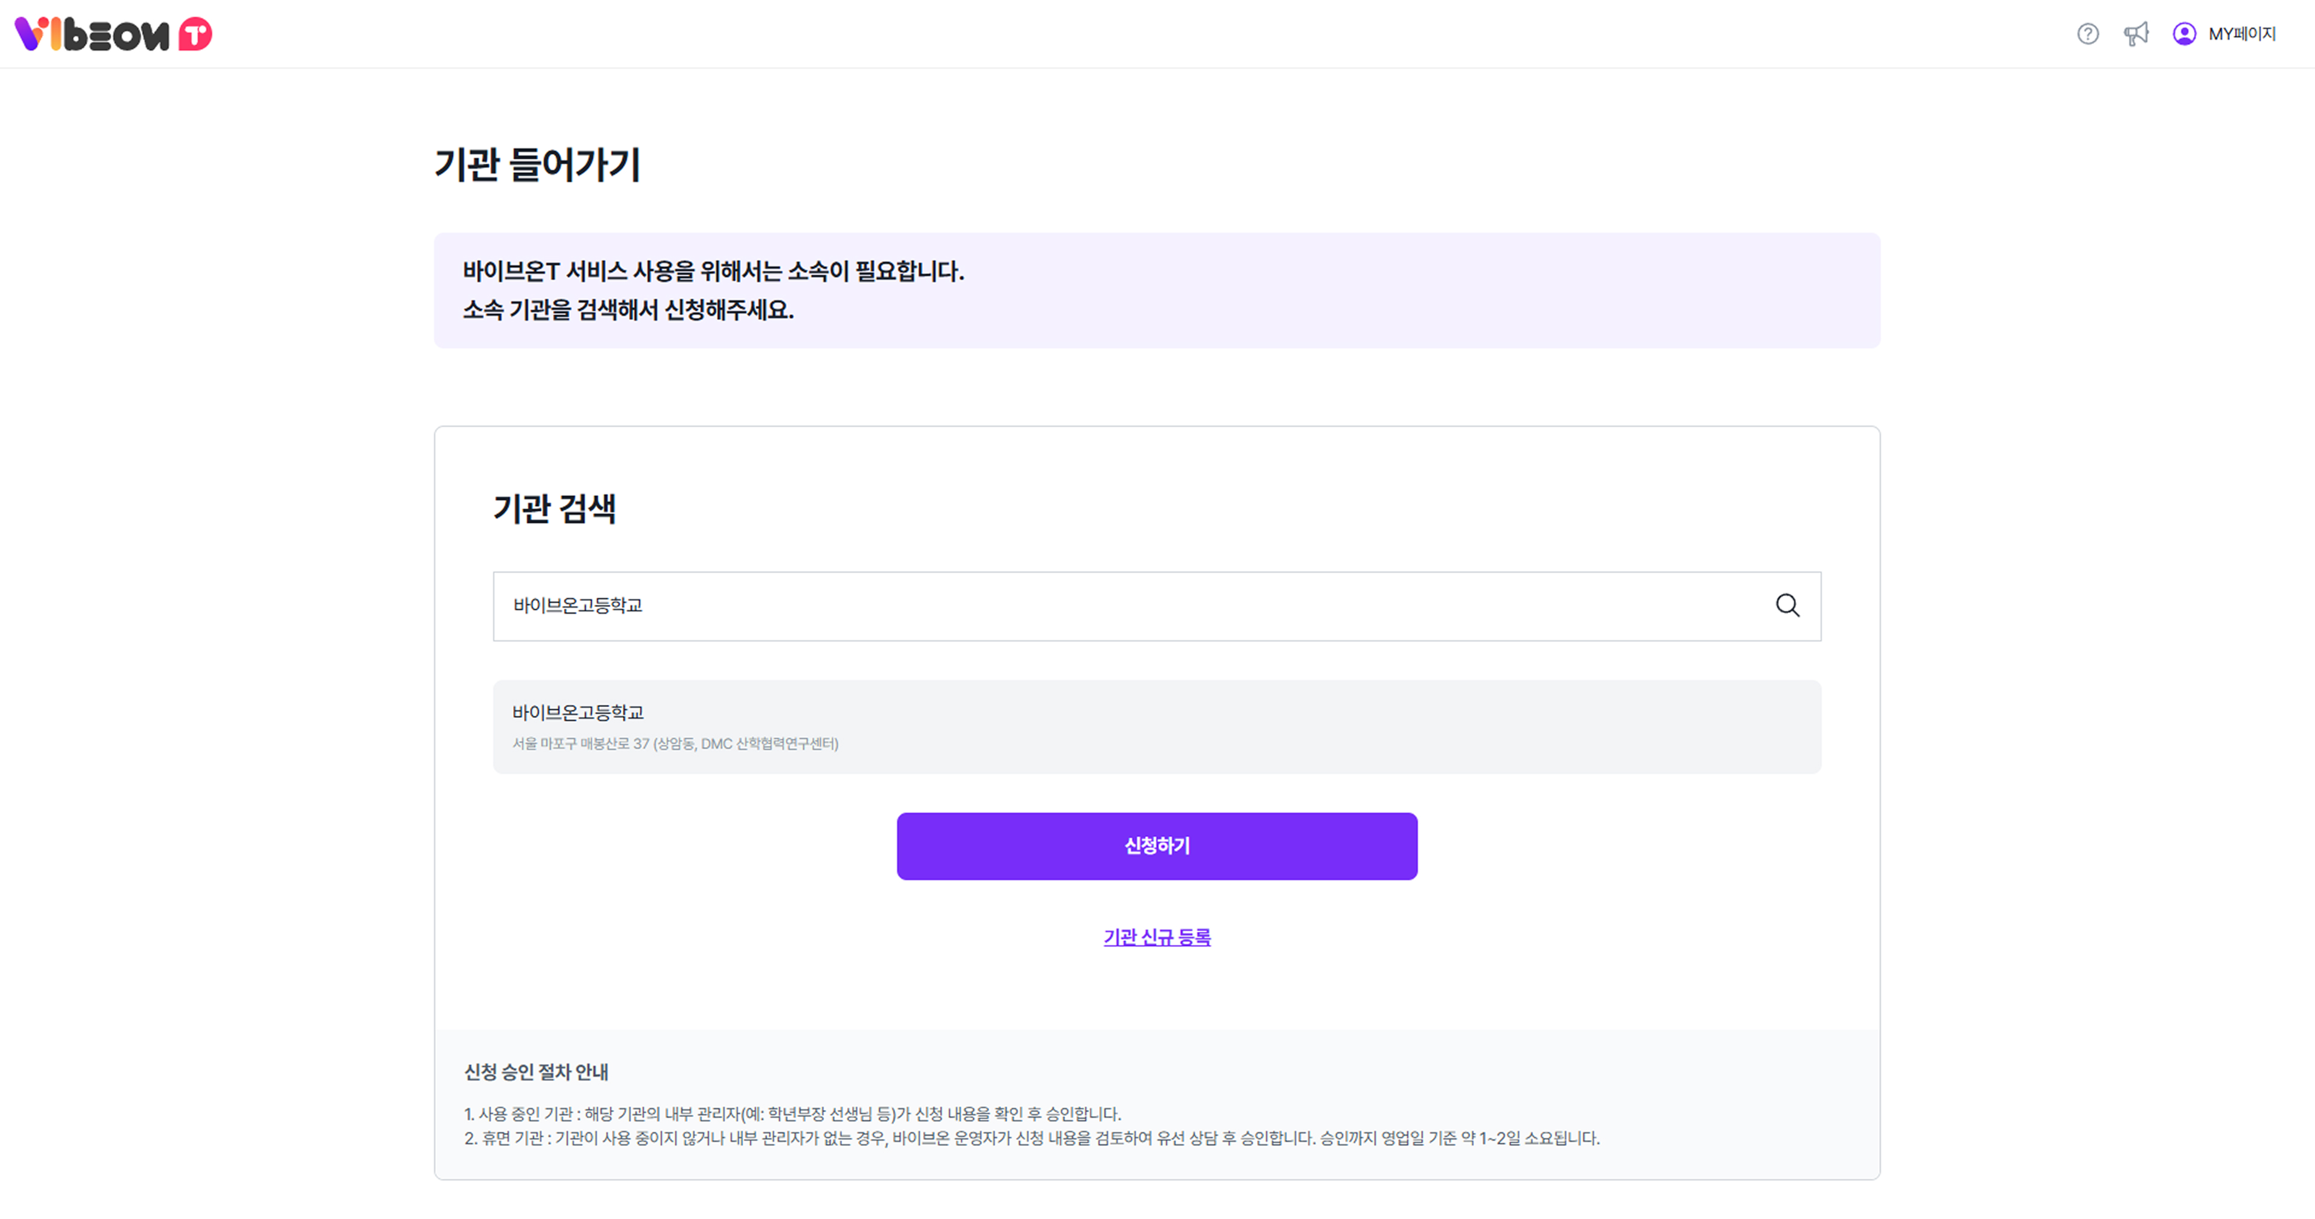Image resolution: width=2315 pixels, height=1219 pixels.
Task: Click the 휴면 기관 guidance line
Action: tap(1032, 1138)
